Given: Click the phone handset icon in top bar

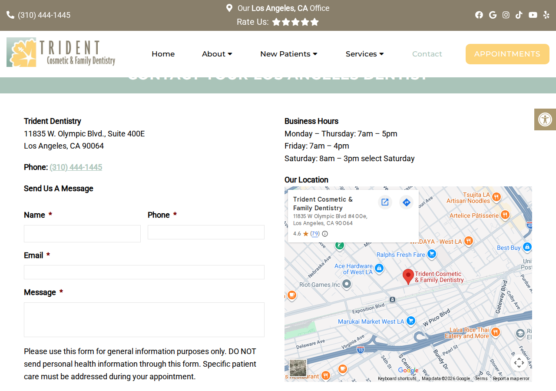Looking at the screenshot, I should click(10, 15).
